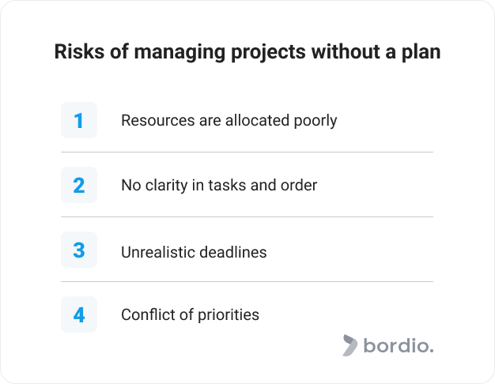The image size is (495, 384).
Task: Click the word 'poorly' in item 1
Action: click(x=316, y=121)
